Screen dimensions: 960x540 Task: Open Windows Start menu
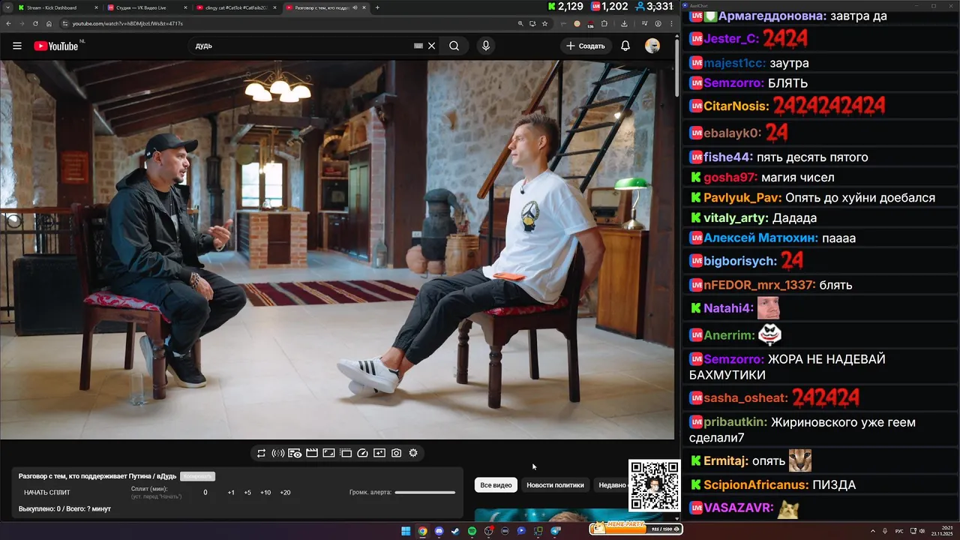406,531
